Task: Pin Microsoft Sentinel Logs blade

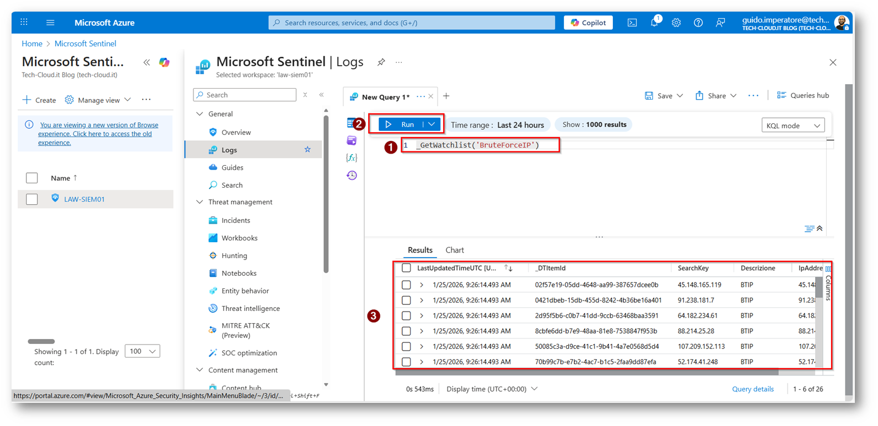Action: click(381, 62)
